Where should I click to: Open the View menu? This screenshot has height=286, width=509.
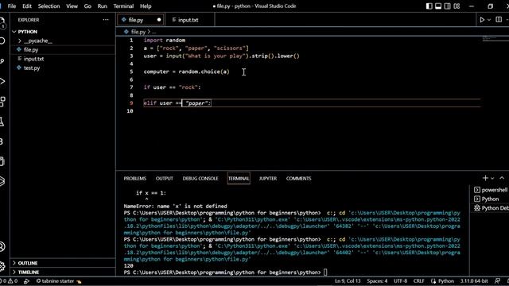click(72, 6)
